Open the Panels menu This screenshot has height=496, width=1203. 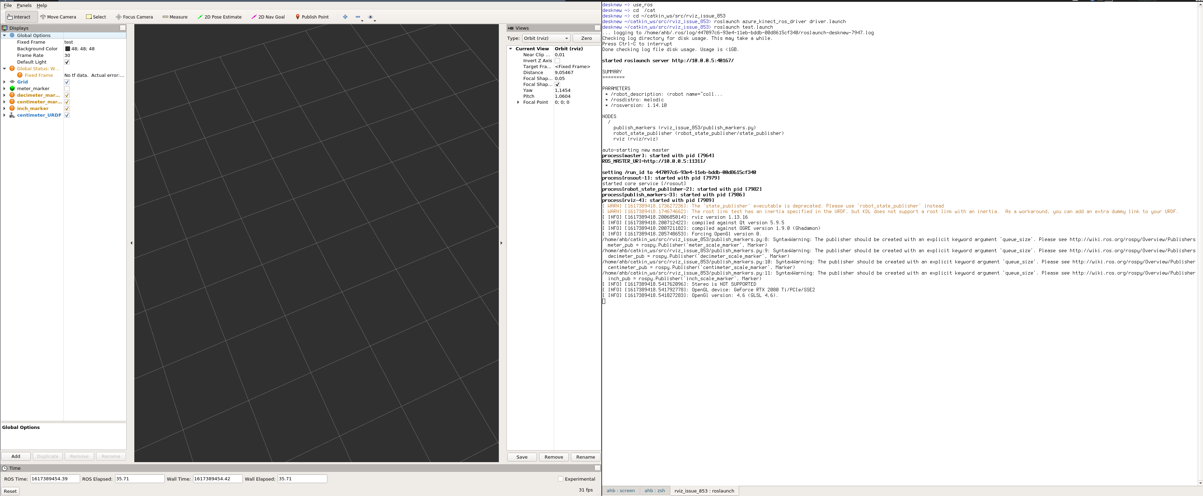pyautogui.click(x=24, y=5)
